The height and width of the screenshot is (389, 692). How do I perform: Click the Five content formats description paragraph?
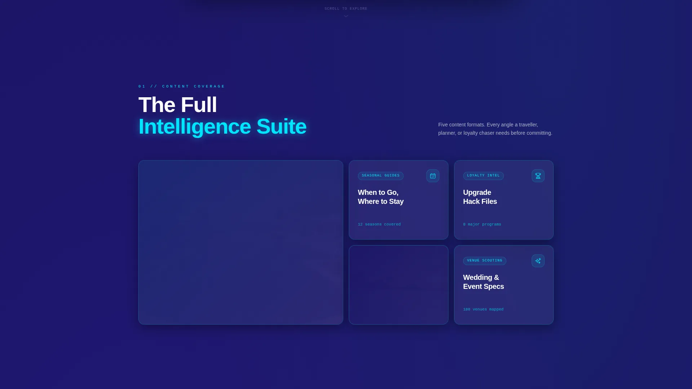point(495,129)
